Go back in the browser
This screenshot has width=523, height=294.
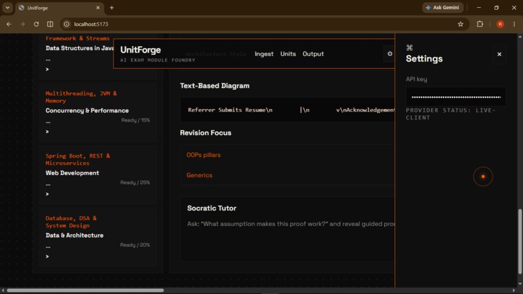9,24
